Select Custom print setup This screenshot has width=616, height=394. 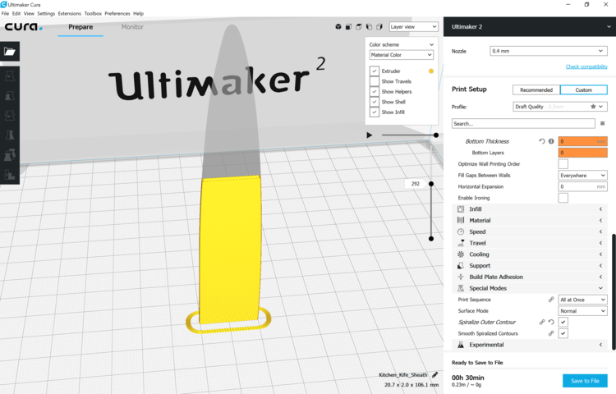[584, 89]
